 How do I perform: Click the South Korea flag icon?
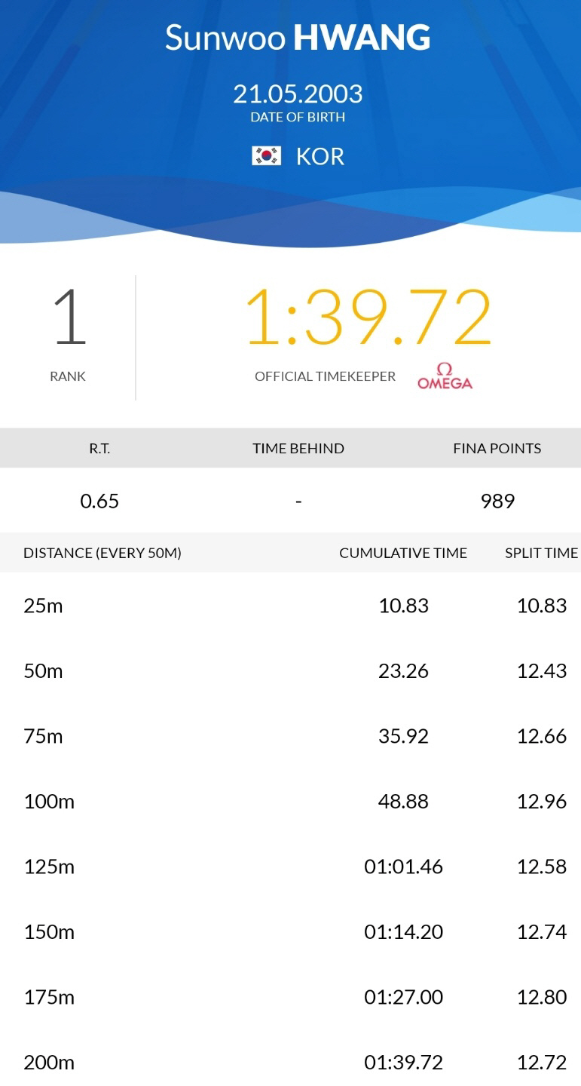tap(266, 156)
